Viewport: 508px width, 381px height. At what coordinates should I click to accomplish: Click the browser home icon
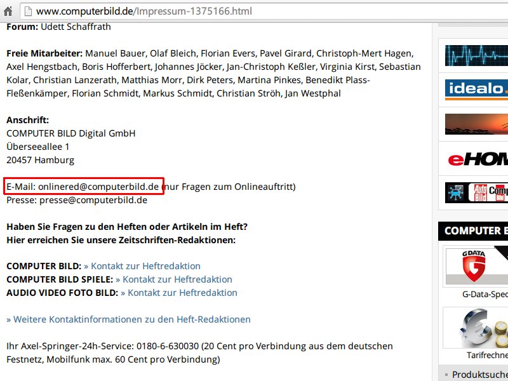(8, 11)
